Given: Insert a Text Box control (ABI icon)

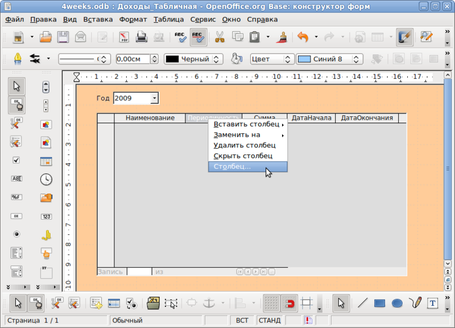Looking at the screenshot, I should pyautogui.click(x=16, y=179).
